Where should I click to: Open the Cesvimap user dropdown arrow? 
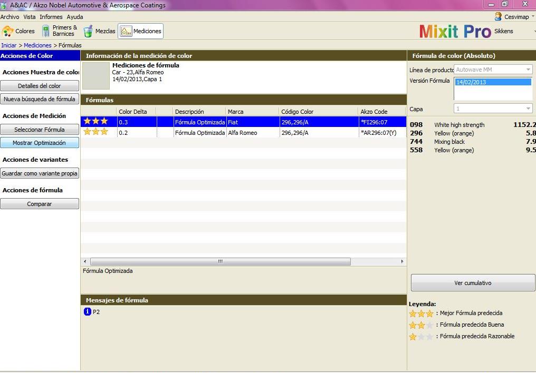click(533, 16)
